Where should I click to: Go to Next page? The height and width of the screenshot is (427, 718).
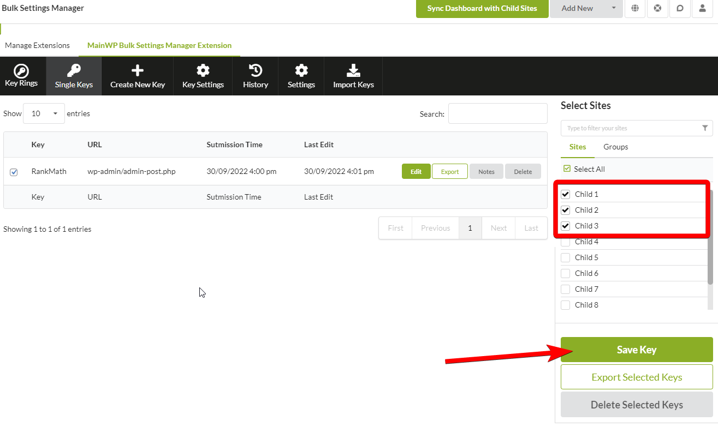(x=499, y=228)
